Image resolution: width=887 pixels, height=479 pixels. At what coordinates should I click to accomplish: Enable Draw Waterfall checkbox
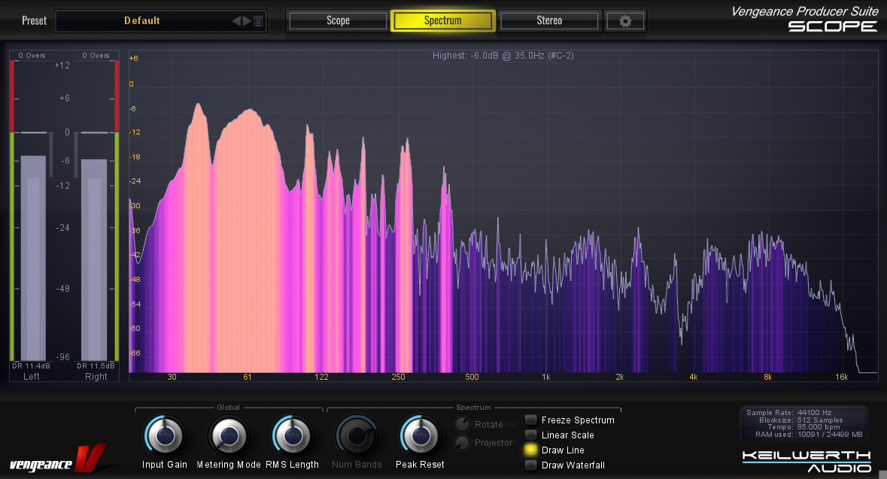(x=530, y=465)
